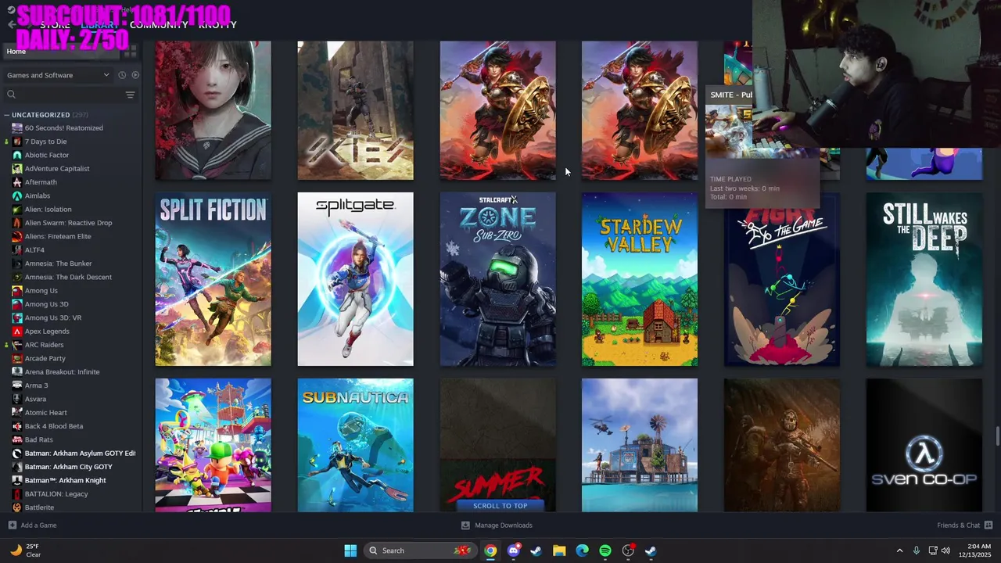
Task: Open Friends & Chat
Action: coord(959,525)
